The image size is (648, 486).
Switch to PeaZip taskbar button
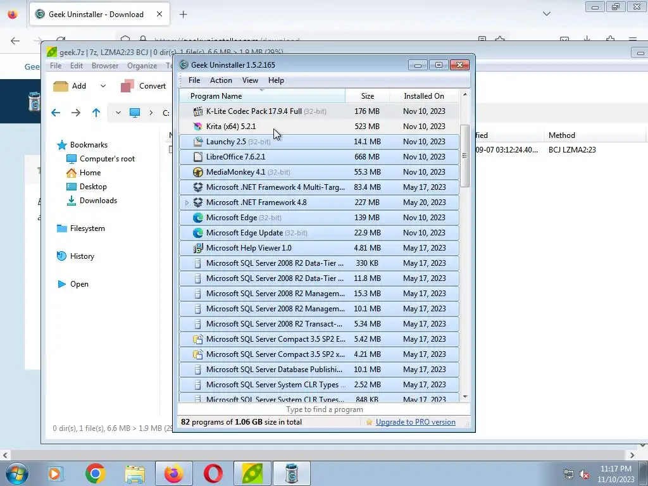(252, 473)
